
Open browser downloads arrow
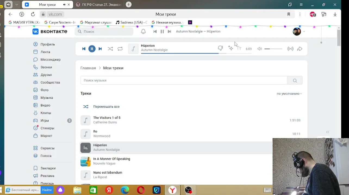point(335,14)
